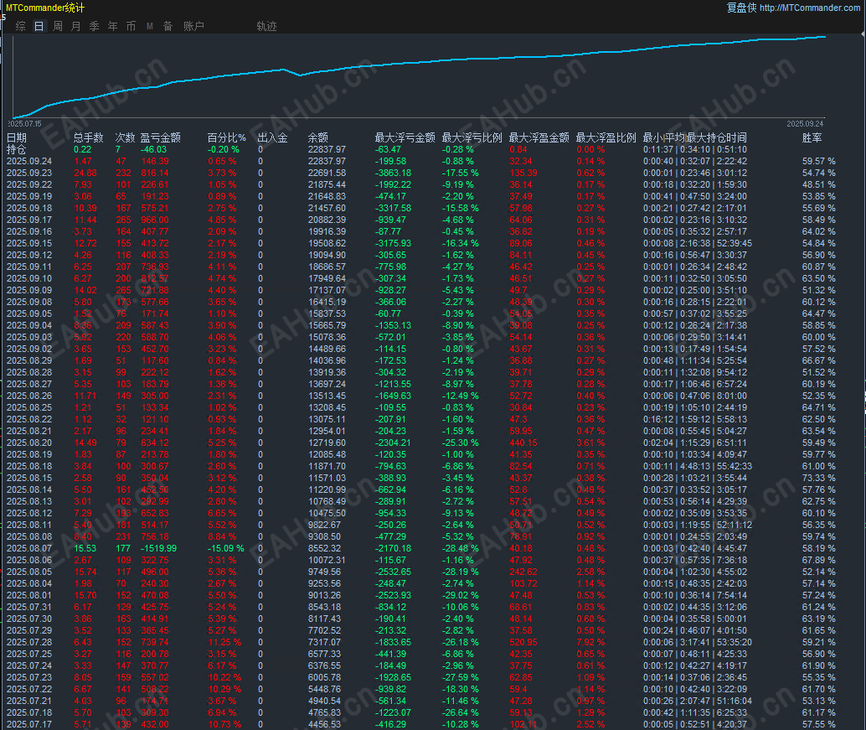Image resolution: width=866 pixels, height=730 pixels.
Task: Click the 2025.08.01 date cell
Action: click(x=29, y=595)
